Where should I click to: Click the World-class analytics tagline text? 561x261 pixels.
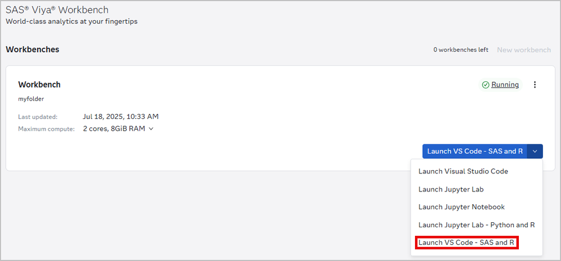point(71,22)
